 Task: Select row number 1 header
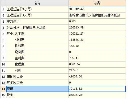[3, 9]
